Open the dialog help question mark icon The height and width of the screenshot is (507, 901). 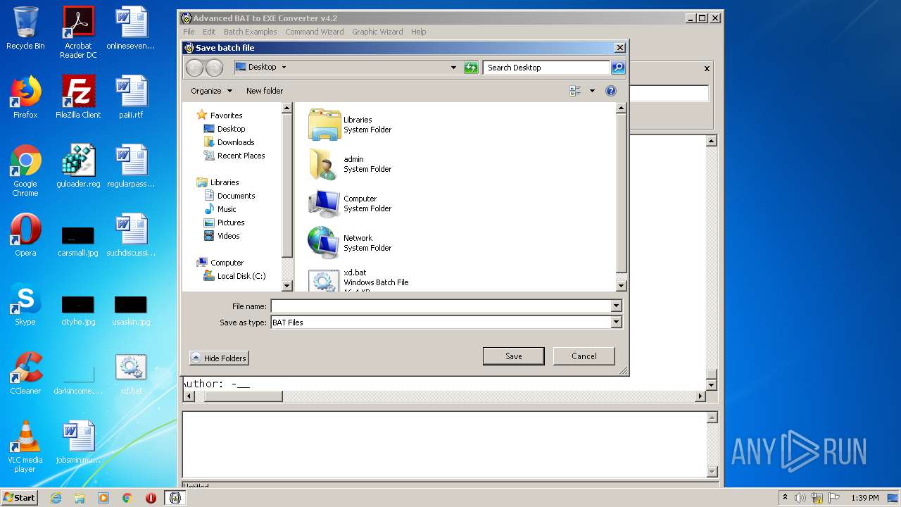[611, 91]
